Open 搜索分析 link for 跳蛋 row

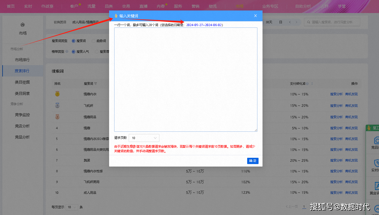pos(336,160)
